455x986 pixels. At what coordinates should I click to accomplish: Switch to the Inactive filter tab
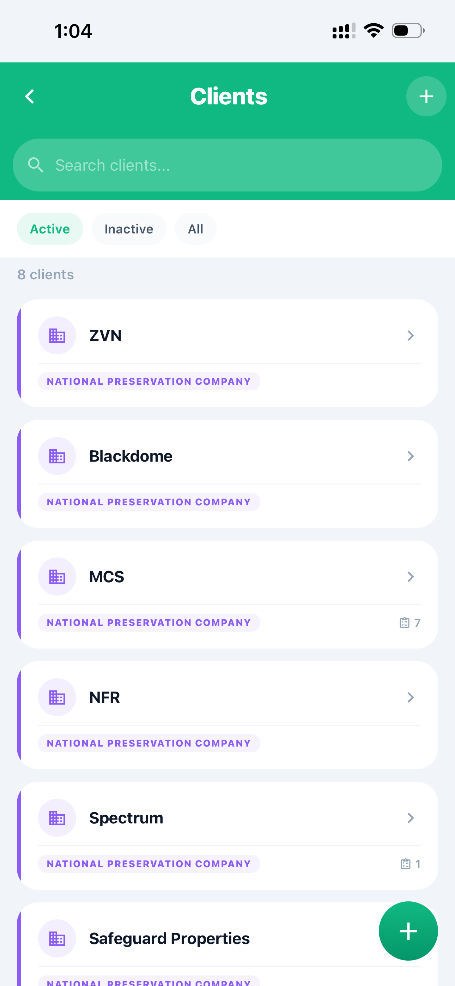tap(129, 229)
